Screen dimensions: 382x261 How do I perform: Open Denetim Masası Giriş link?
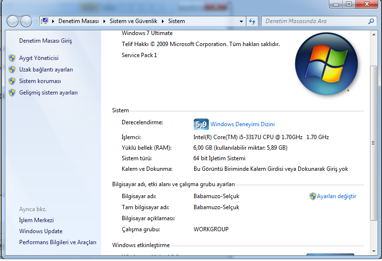(x=46, y=41)
